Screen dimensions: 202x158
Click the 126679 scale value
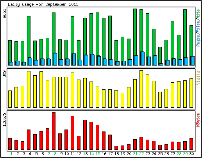pyautogui.click(x=4, y=119)
